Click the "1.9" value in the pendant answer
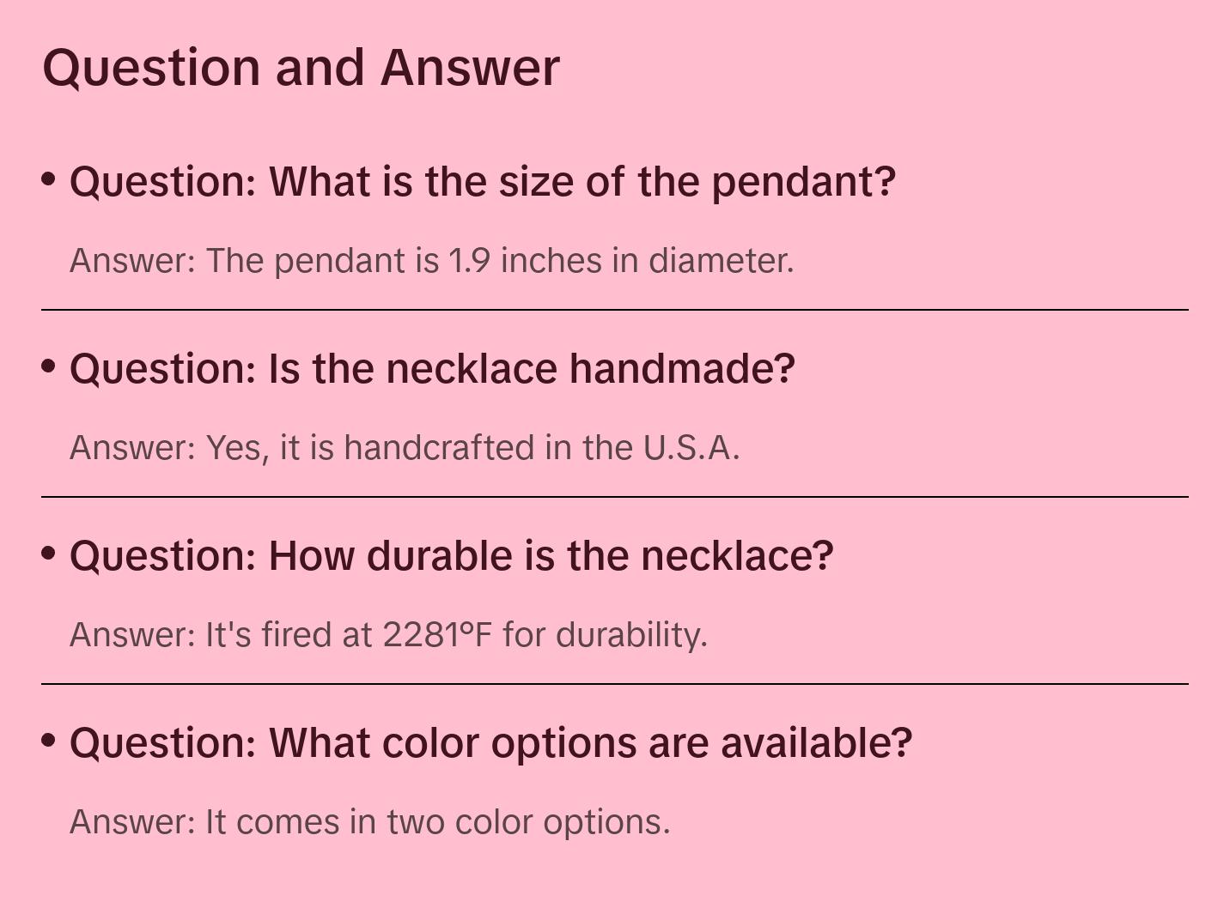The width and height of the screenshot is (1230, 920). (x=469, y=261)
